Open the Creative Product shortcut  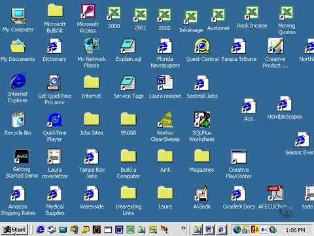point(275,46)
